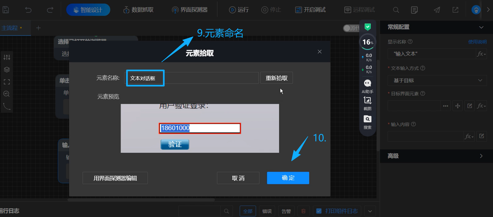Open the AI助手 assistant
Image resolution: width=493 pixels, height=217 pixels.
coord(367,85)
